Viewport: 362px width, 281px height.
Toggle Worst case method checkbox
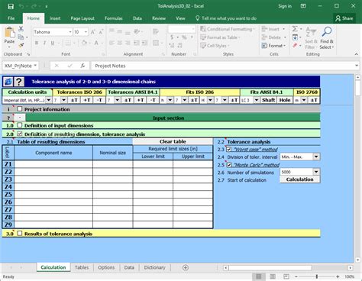(x=228, y=150)
